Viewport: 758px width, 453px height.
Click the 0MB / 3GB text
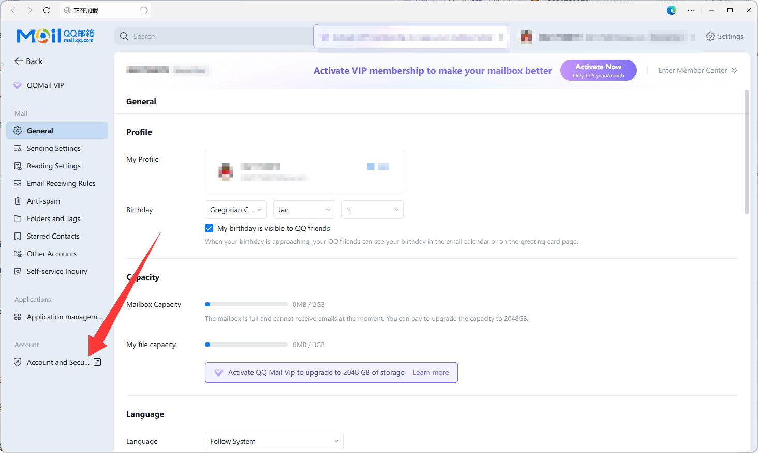pos(309,345)
